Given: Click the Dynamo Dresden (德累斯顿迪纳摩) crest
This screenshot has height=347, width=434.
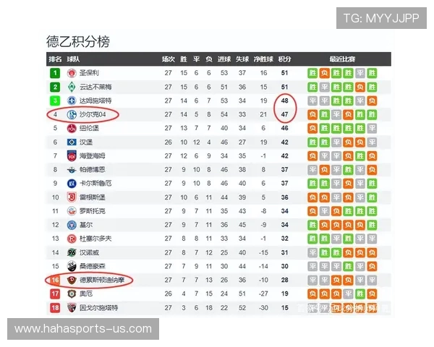Looking at the screenshot, I should point(72,280).
